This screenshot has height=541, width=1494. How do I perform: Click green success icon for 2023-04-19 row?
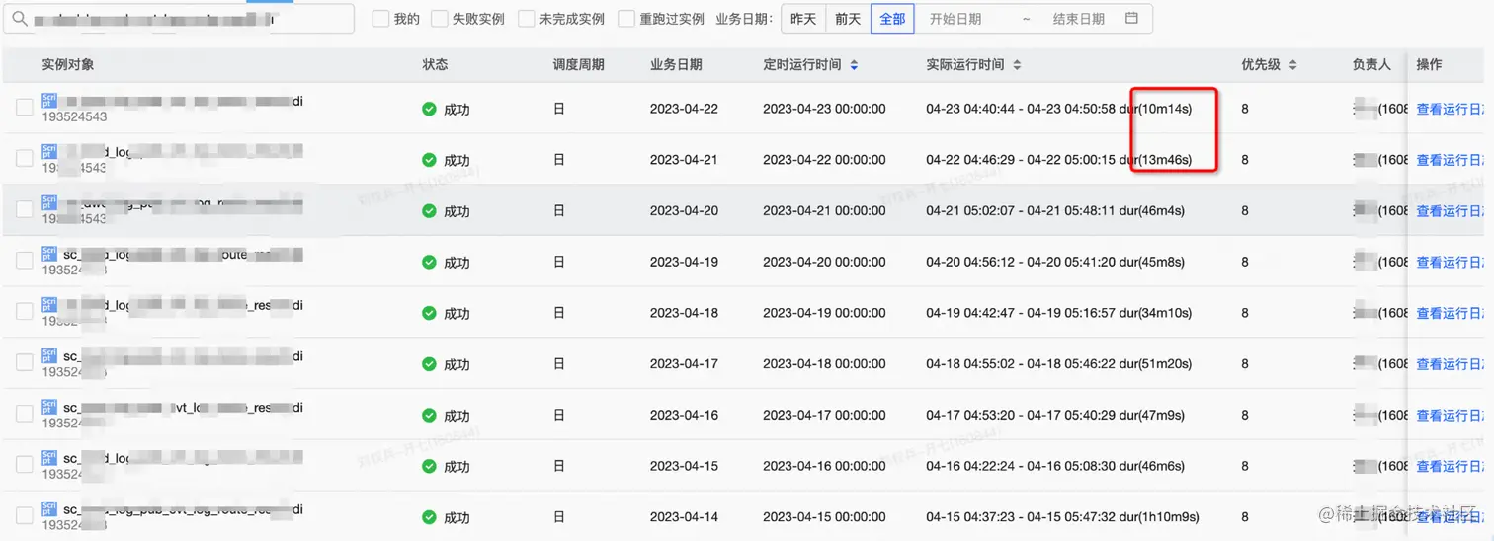click(429, 262)
